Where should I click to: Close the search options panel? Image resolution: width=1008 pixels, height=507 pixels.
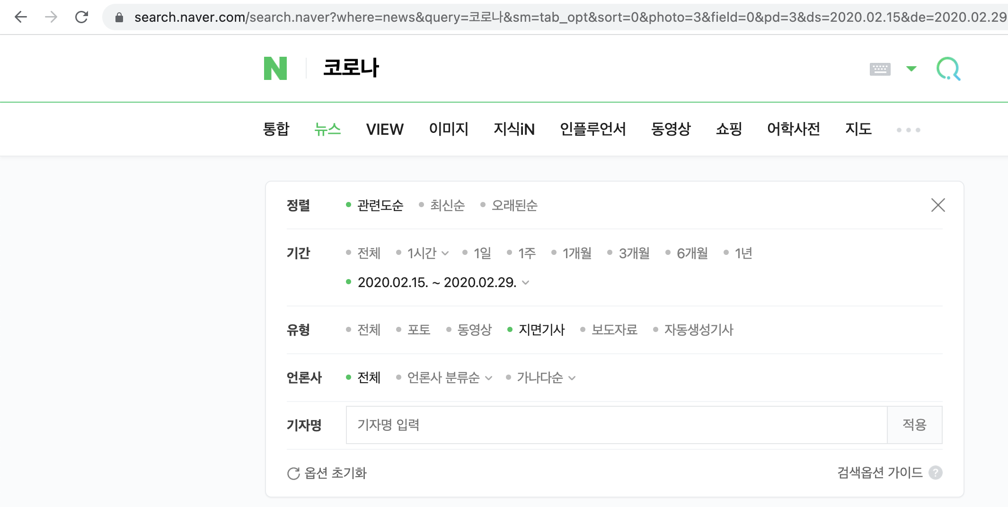(x=938, y=205)
